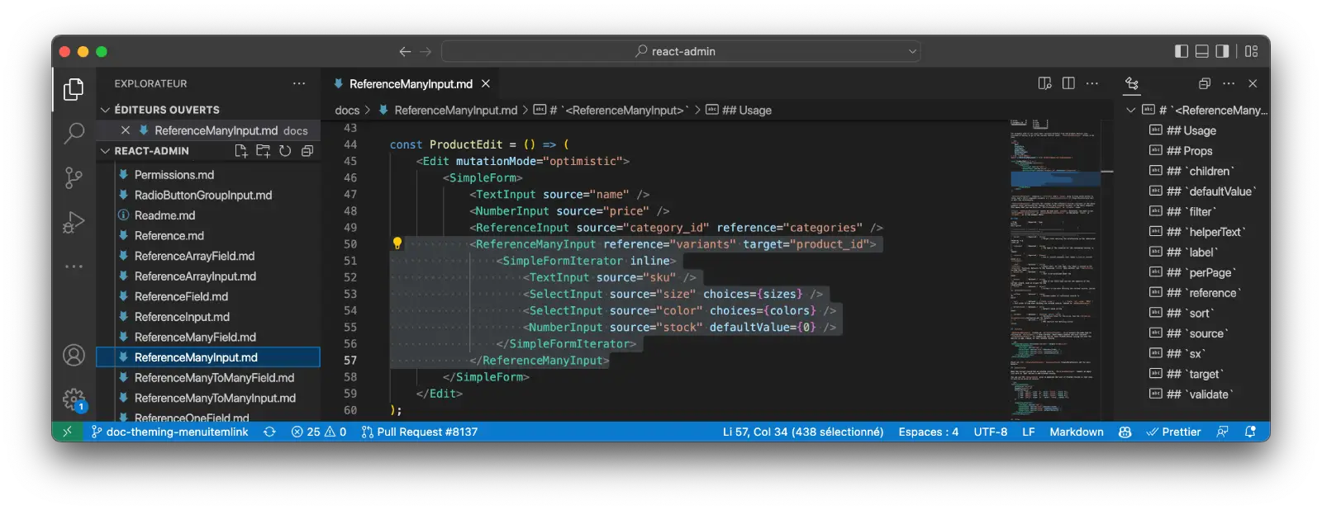Split the editor to the right

click(1068, 83)
